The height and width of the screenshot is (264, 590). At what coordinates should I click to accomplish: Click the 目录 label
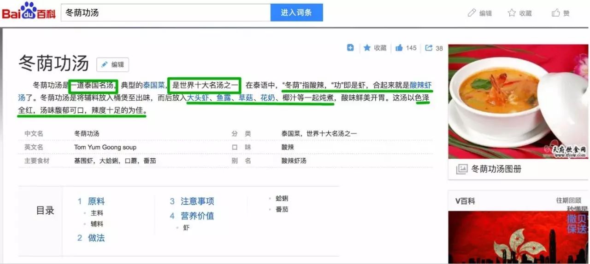[x=45, y=211]
